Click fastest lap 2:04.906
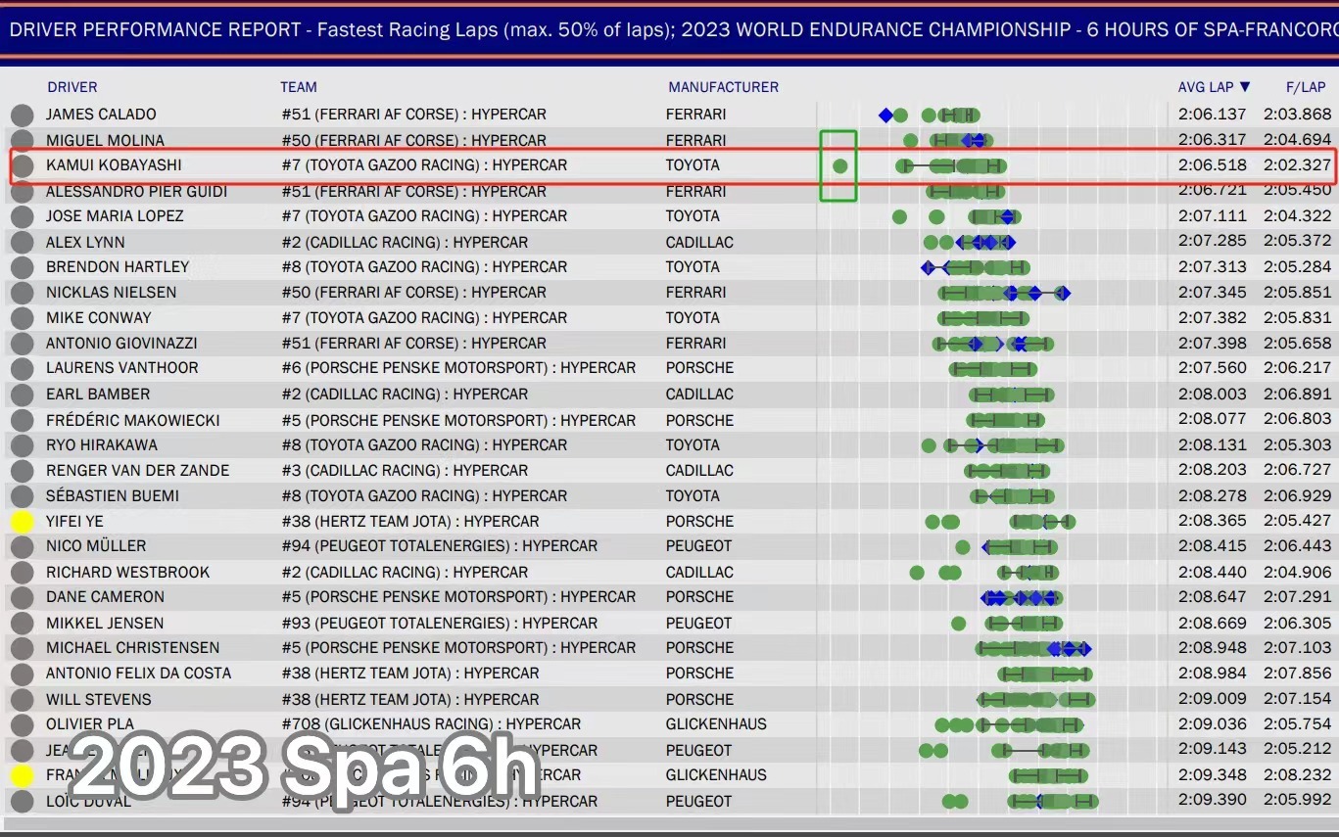Image resolution: width=1339 pixels, height=837 pixels. pyautogui.click(x=1297, y=573)
